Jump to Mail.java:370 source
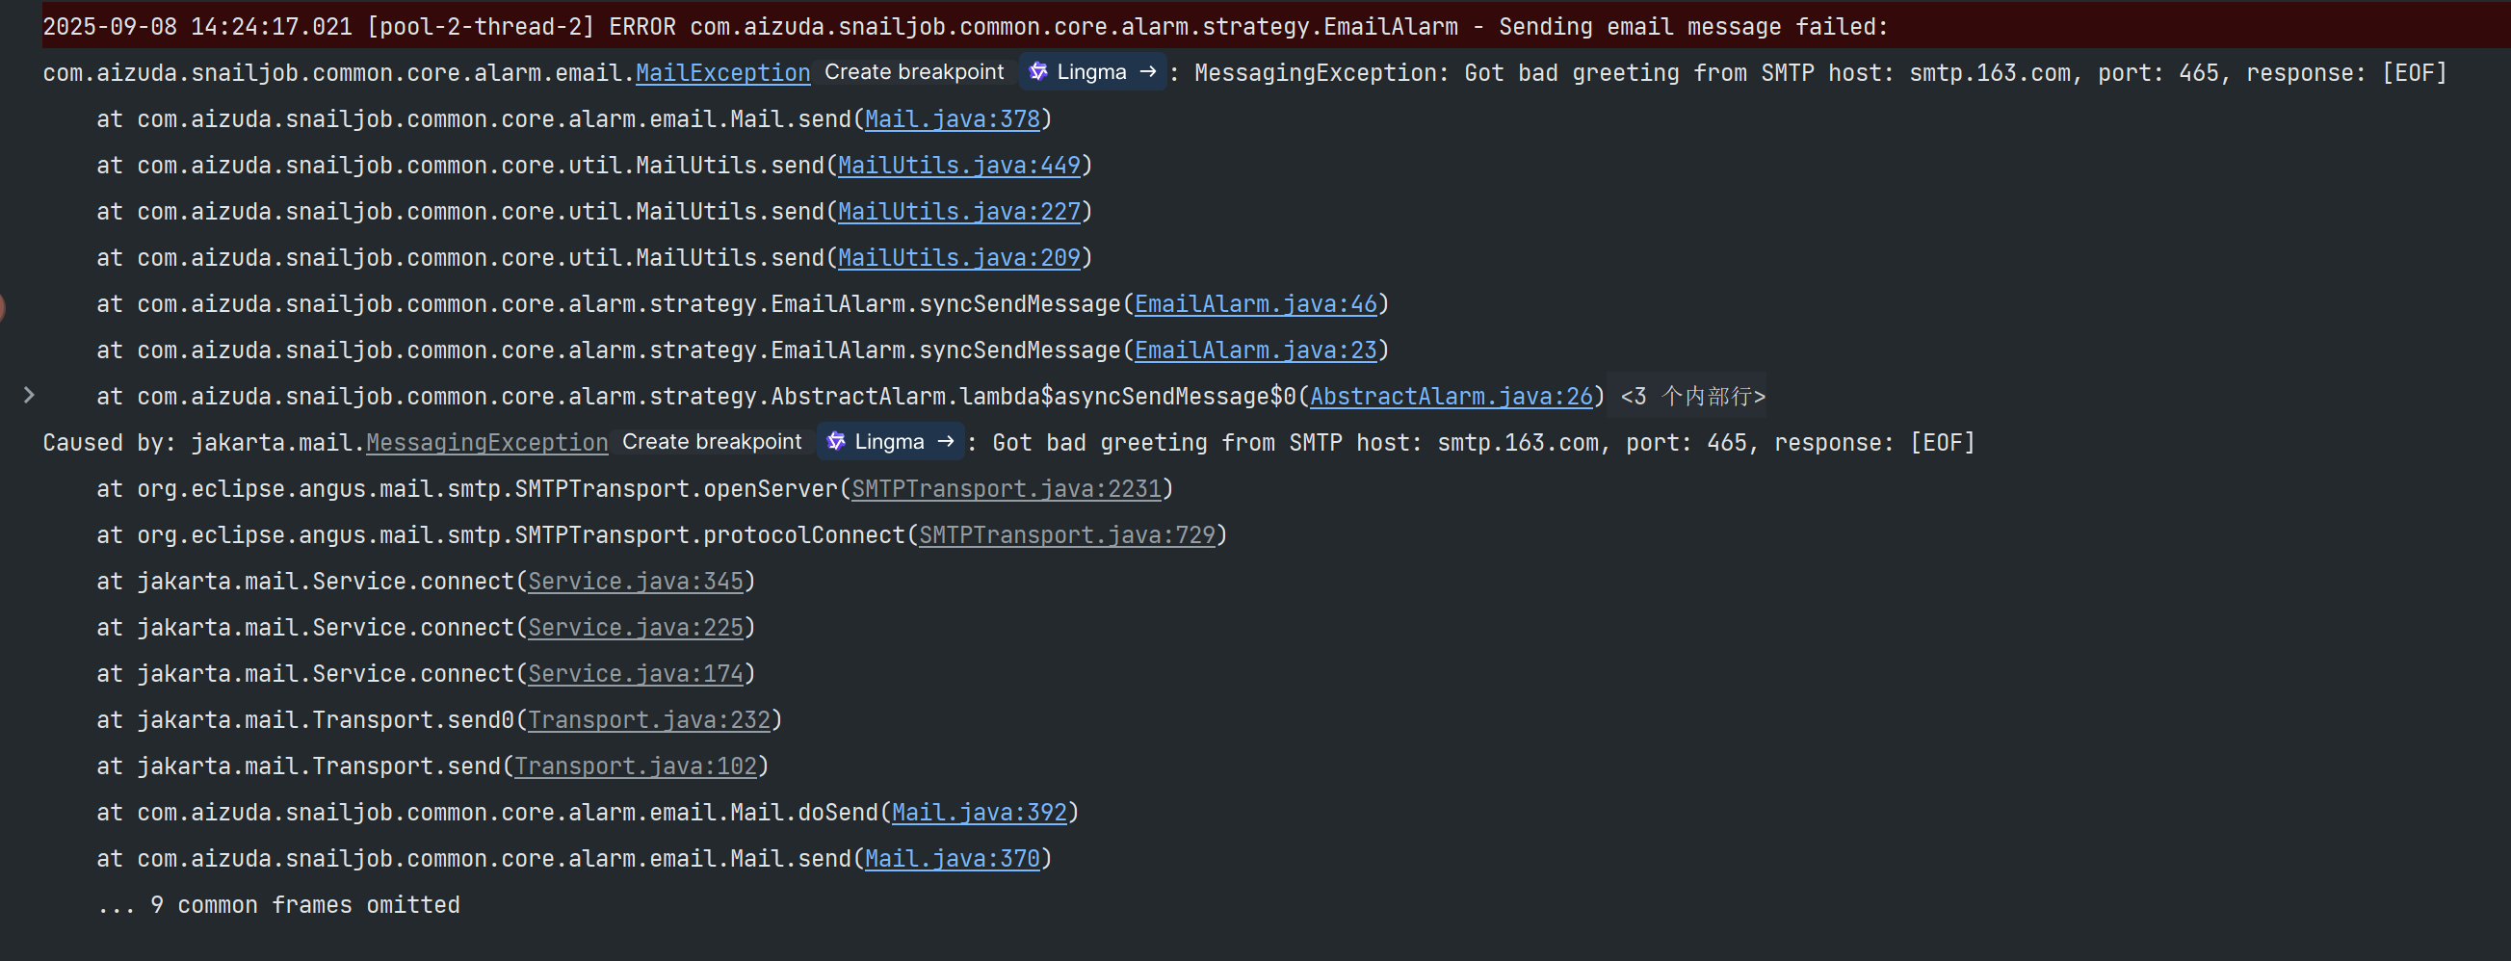Image resolution: width=2511 pixels, height=961 pixels. pos(953,859)
